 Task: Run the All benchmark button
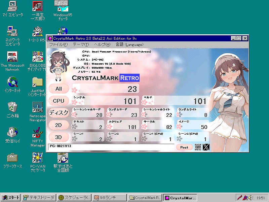click(x=59, y=89)
